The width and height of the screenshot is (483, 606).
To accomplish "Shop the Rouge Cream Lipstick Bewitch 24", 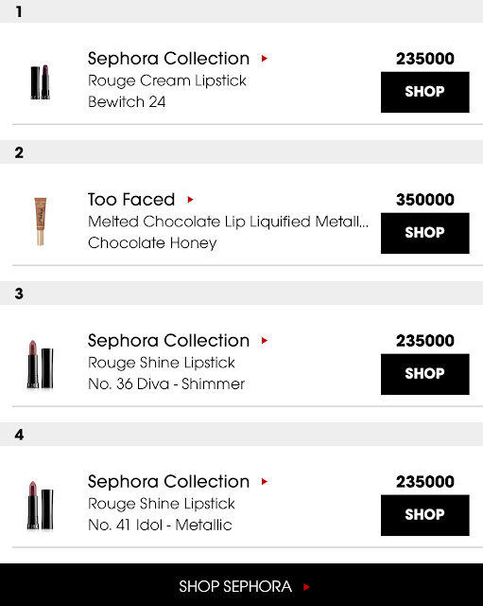I will [424, 92].
